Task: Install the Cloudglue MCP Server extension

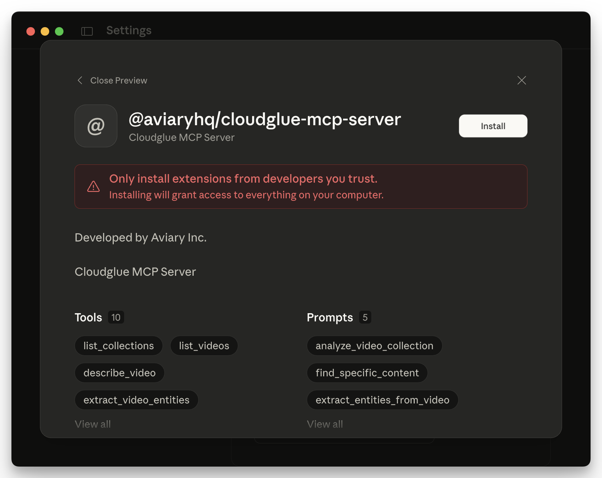Action: coord(493,126)
